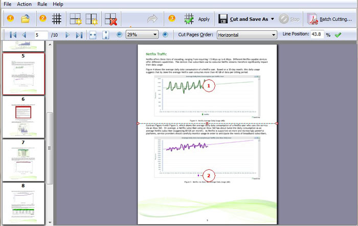Open the Cut Pages Order dropdown
Viewport: 358px width, 226px height.
click(247, 35)
